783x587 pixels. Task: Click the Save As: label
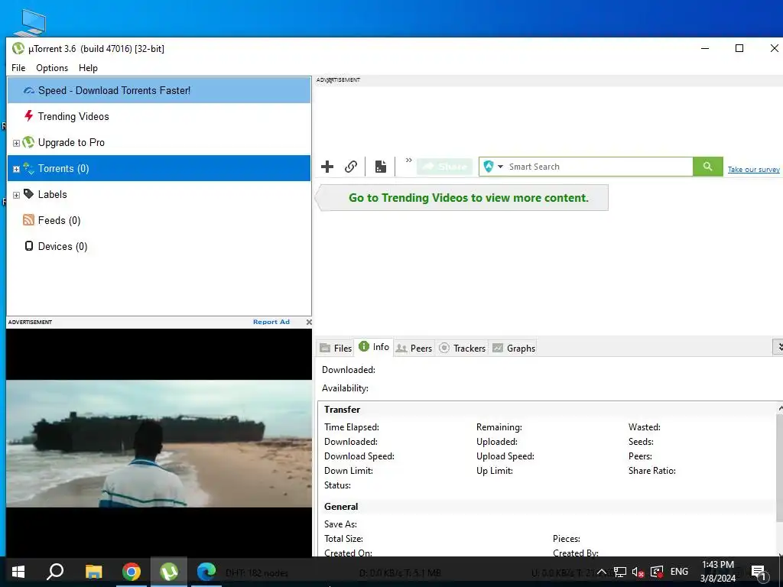click(340, 524)
